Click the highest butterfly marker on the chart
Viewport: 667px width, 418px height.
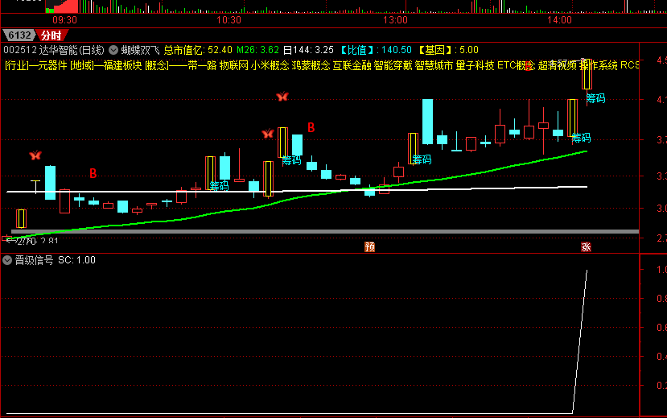(282, 97)
